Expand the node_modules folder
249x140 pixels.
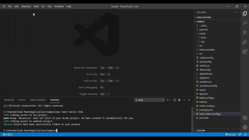coord(217,50)
